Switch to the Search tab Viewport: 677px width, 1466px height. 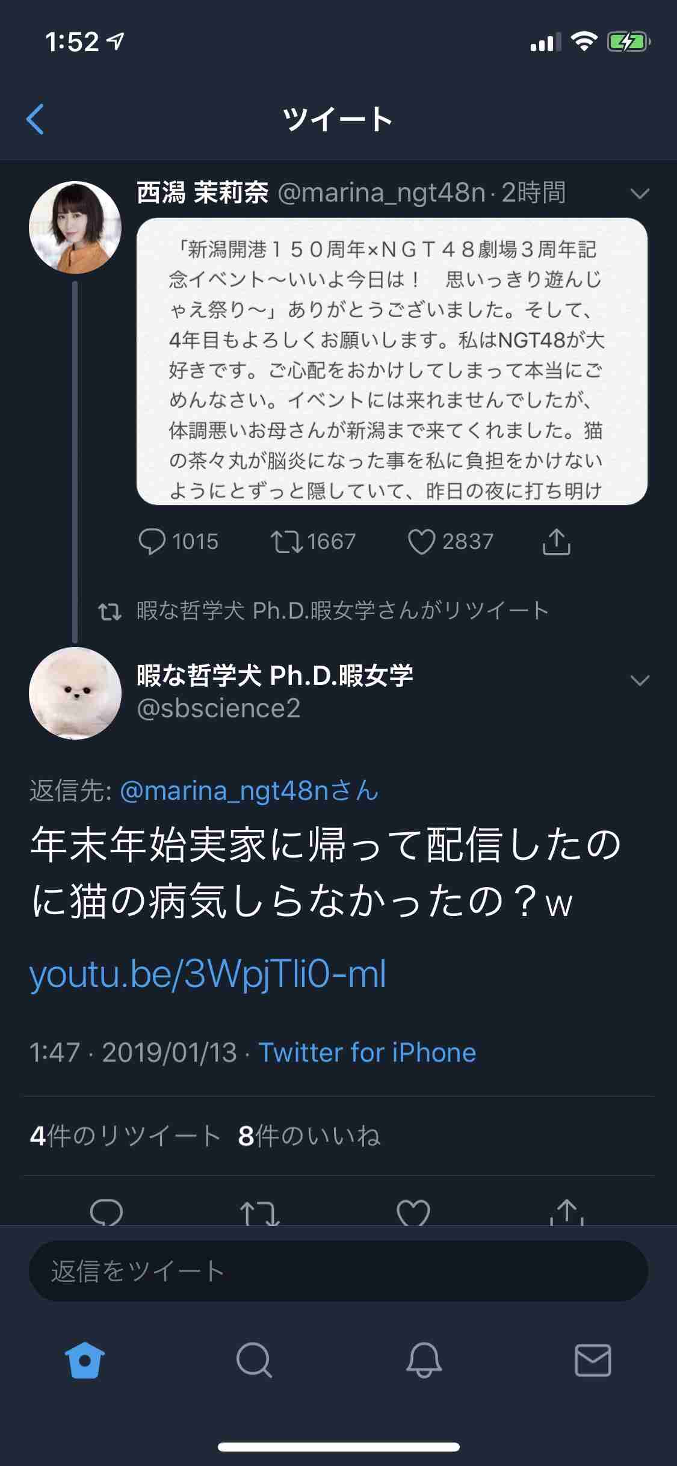coord(254,1360)
